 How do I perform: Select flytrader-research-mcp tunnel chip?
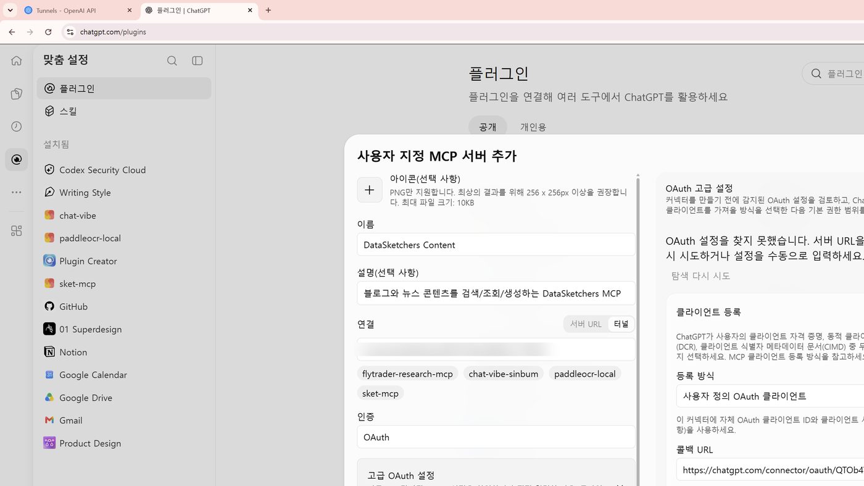(x=407, y=374)
